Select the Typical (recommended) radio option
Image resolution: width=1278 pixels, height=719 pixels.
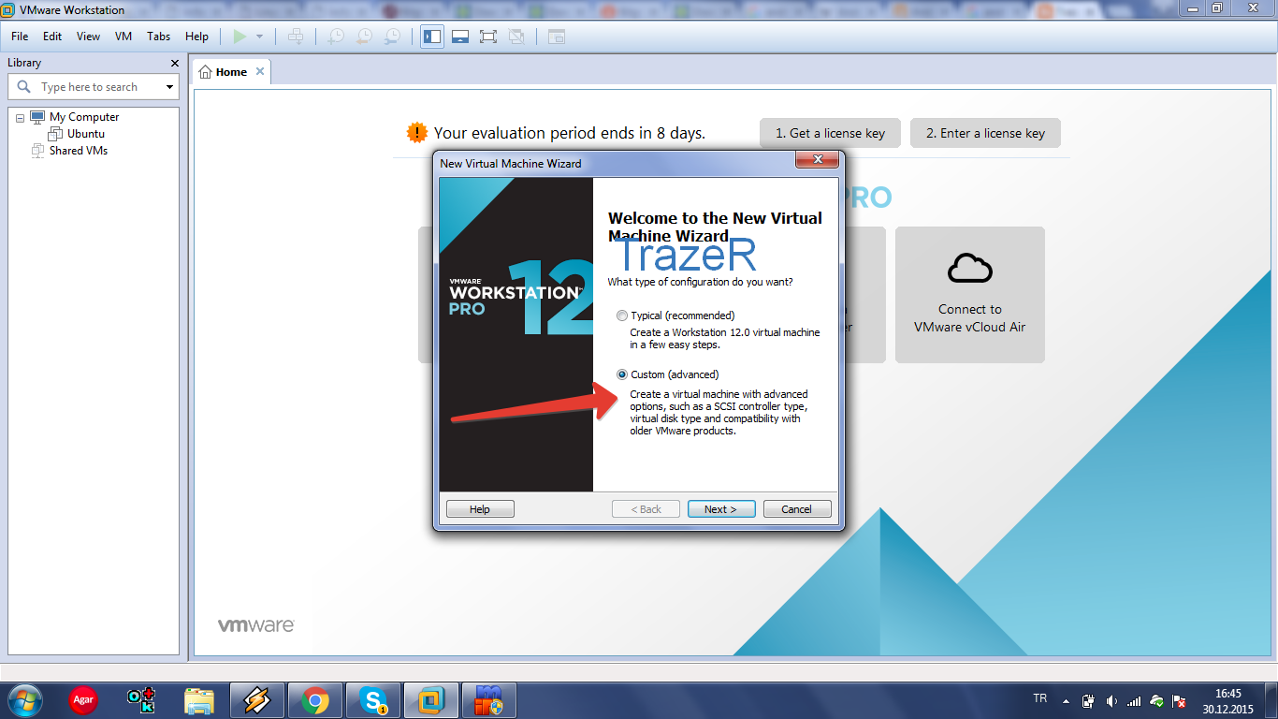pyautogui.click(x=622, y=315)
